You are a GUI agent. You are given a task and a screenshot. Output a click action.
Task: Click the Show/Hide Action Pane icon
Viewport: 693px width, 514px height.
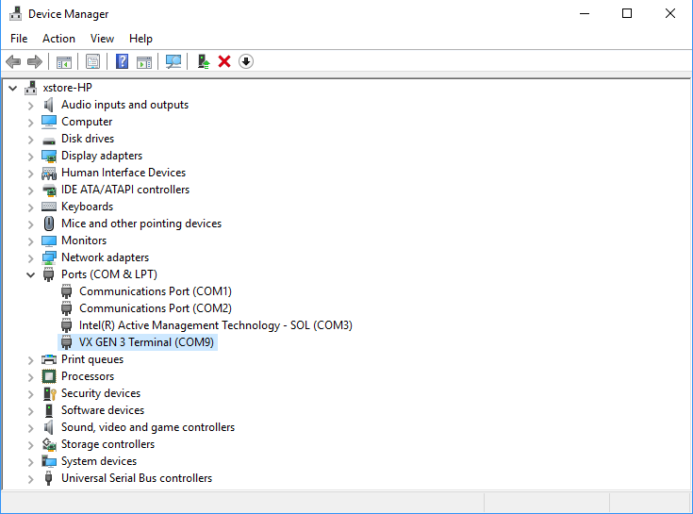pyautogui.click(x=144, y=61)
